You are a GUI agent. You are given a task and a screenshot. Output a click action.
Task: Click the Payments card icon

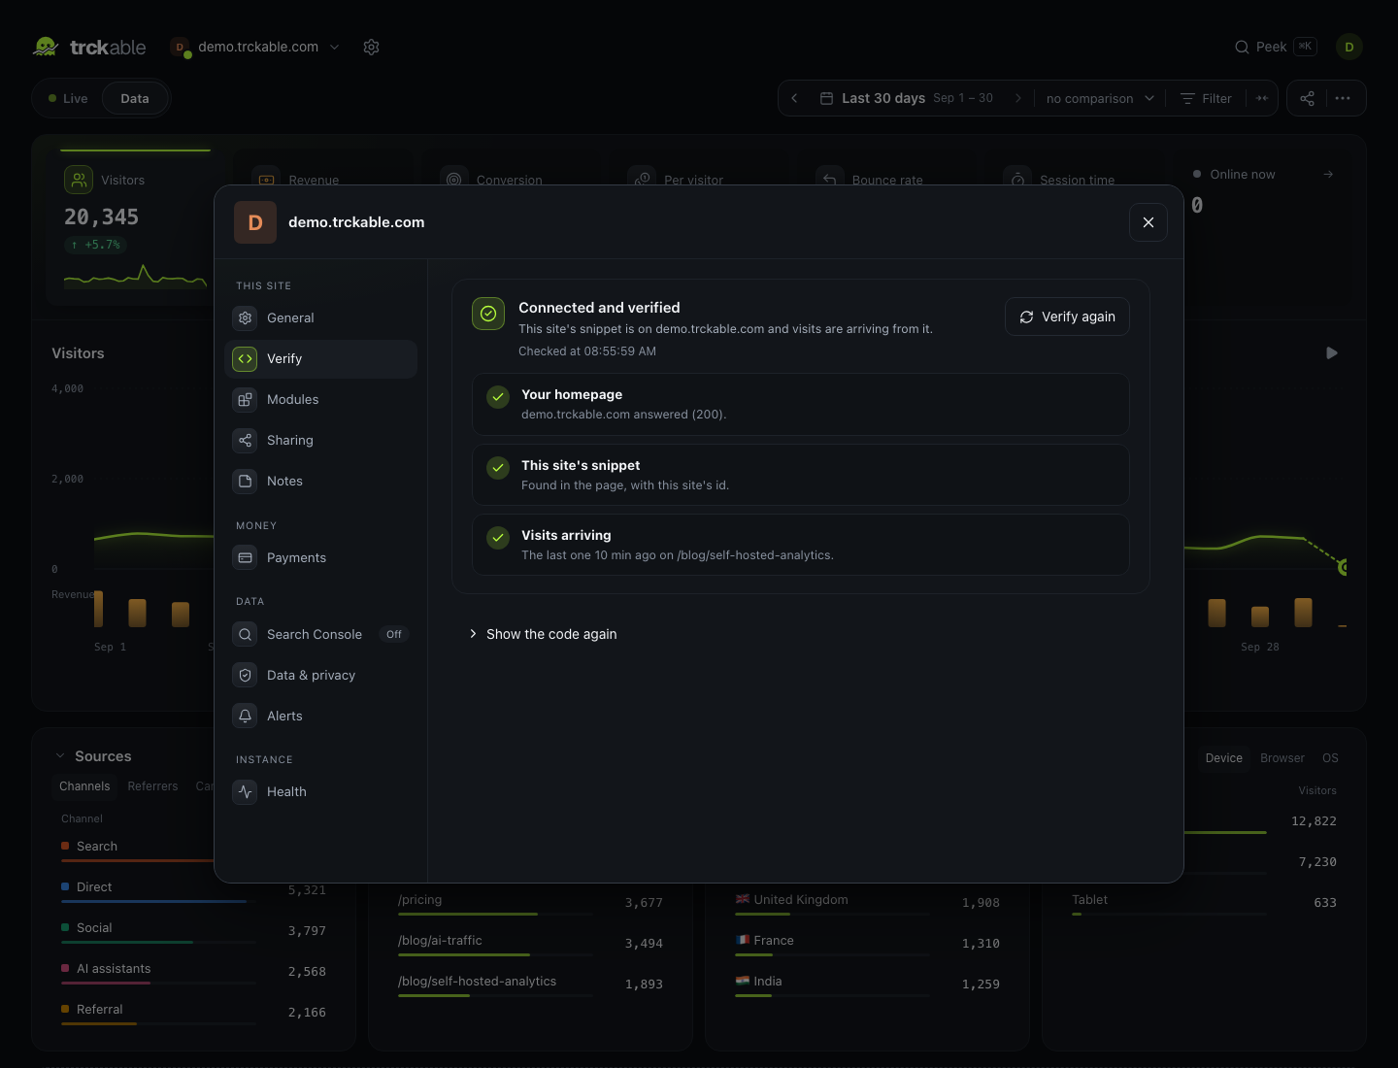click(x=245, y=558)
